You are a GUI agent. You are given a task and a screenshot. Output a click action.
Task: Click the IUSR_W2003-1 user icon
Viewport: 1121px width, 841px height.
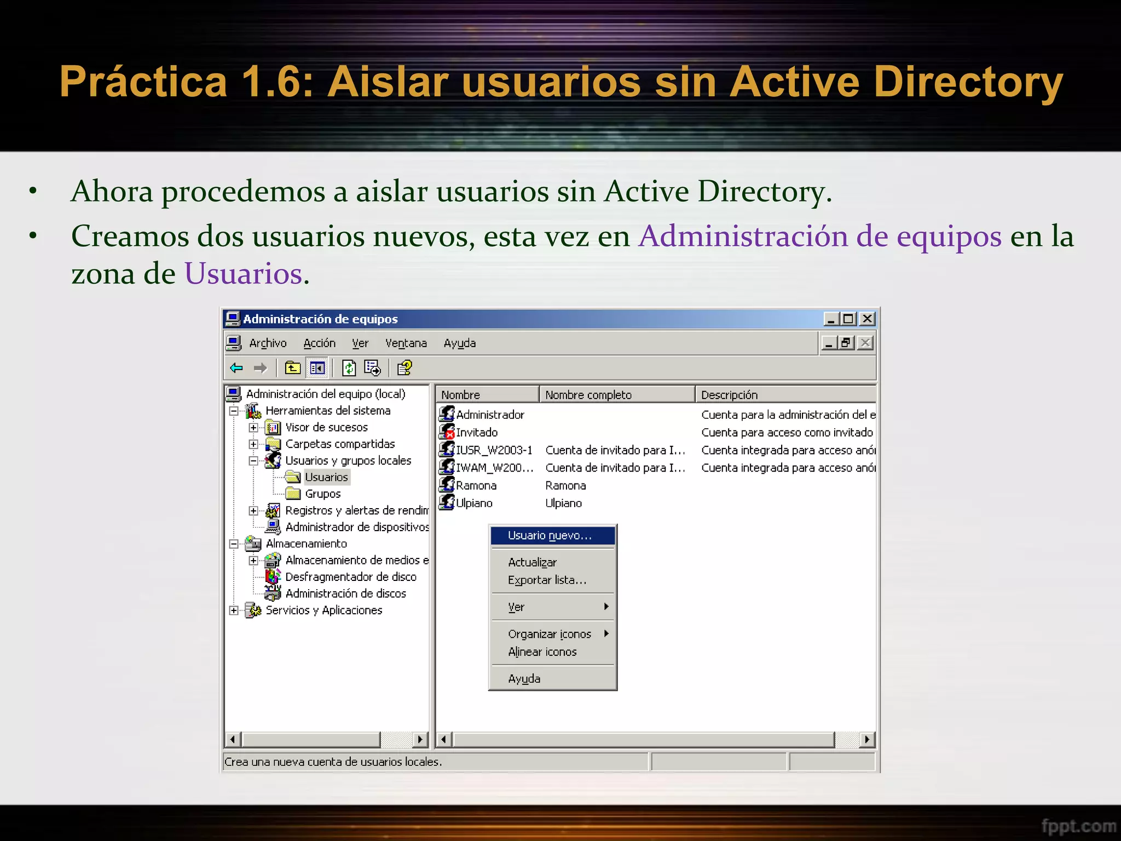pos(447,450)
